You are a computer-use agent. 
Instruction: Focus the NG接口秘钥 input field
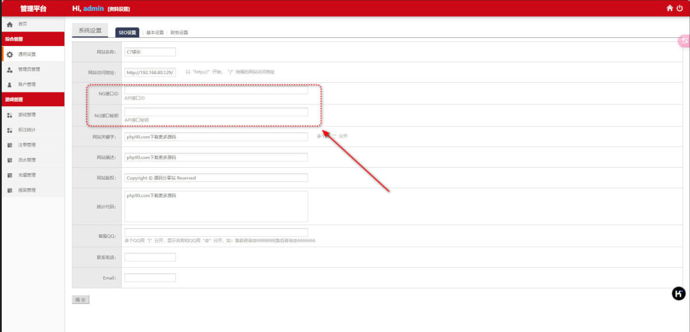coord(216,112)
